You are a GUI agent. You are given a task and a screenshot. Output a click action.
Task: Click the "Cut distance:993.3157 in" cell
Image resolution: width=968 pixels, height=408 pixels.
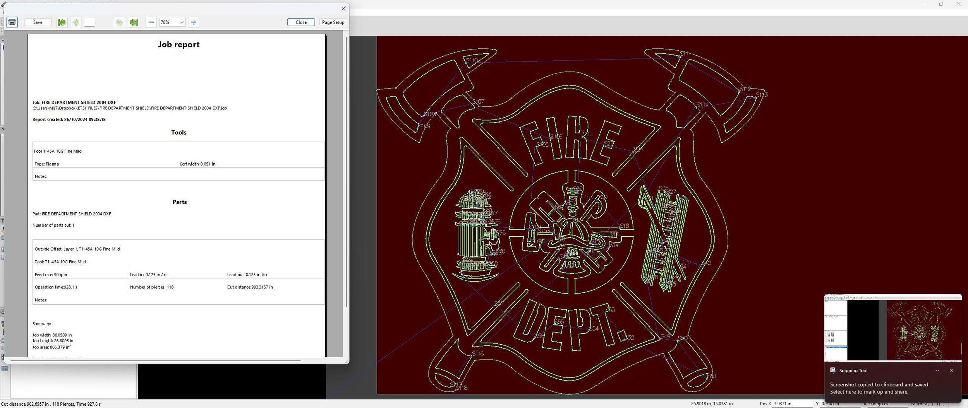pos(250,287)
